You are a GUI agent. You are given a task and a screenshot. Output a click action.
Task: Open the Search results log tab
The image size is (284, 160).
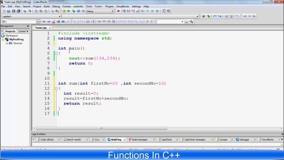click(73, 140)
